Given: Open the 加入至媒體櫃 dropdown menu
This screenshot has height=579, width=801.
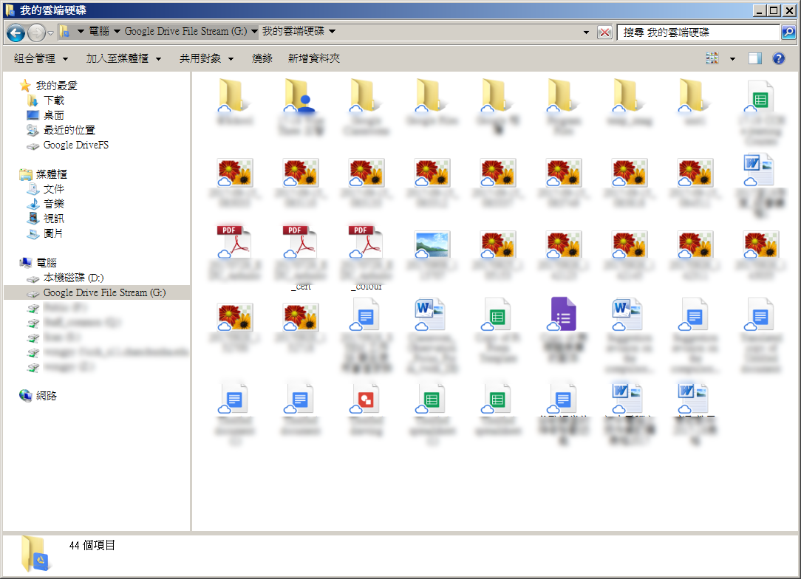Looking at the screenshot, I should coord(123,58).
